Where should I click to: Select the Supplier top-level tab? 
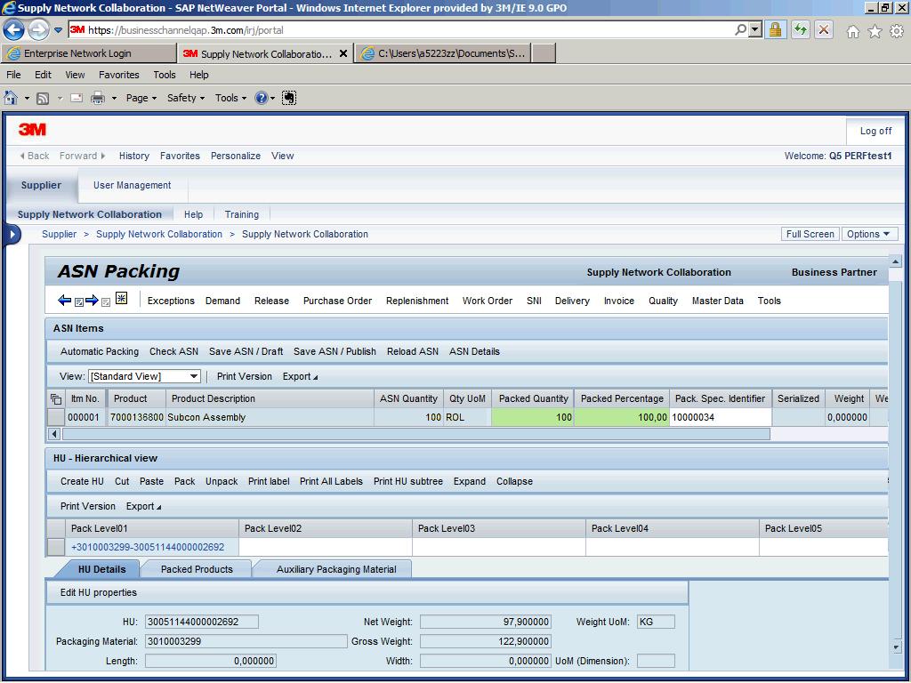click(41, 185)
